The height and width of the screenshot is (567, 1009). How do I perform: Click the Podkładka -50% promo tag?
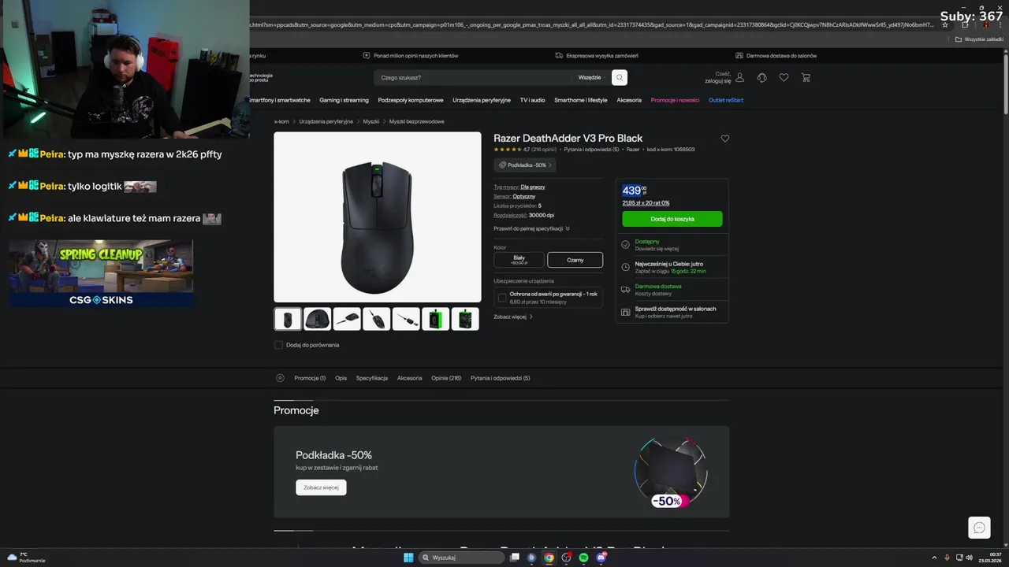click(525, 165)
